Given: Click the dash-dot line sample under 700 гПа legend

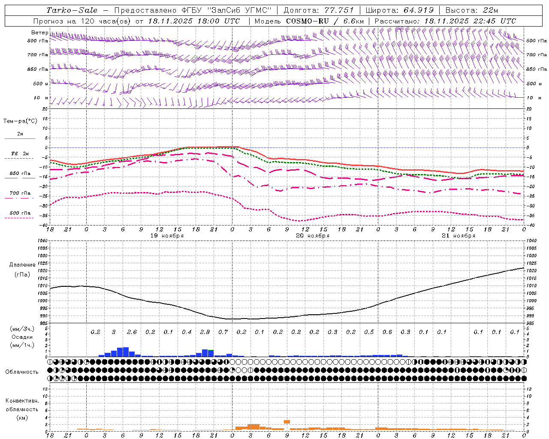Looking at the screenshot, I should tap(19, 198).
